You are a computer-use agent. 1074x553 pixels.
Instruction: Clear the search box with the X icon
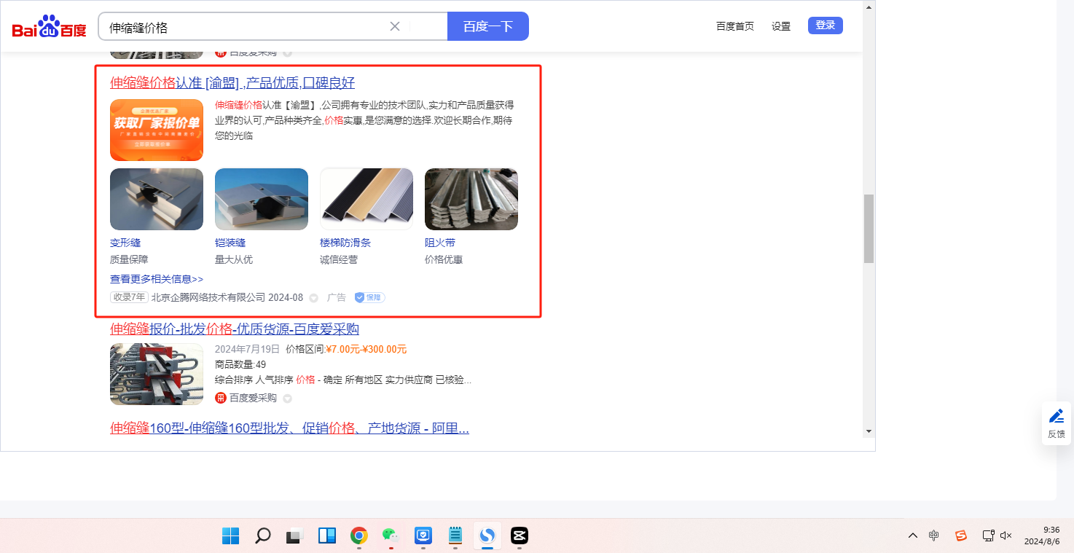click(x=395, y=27)
